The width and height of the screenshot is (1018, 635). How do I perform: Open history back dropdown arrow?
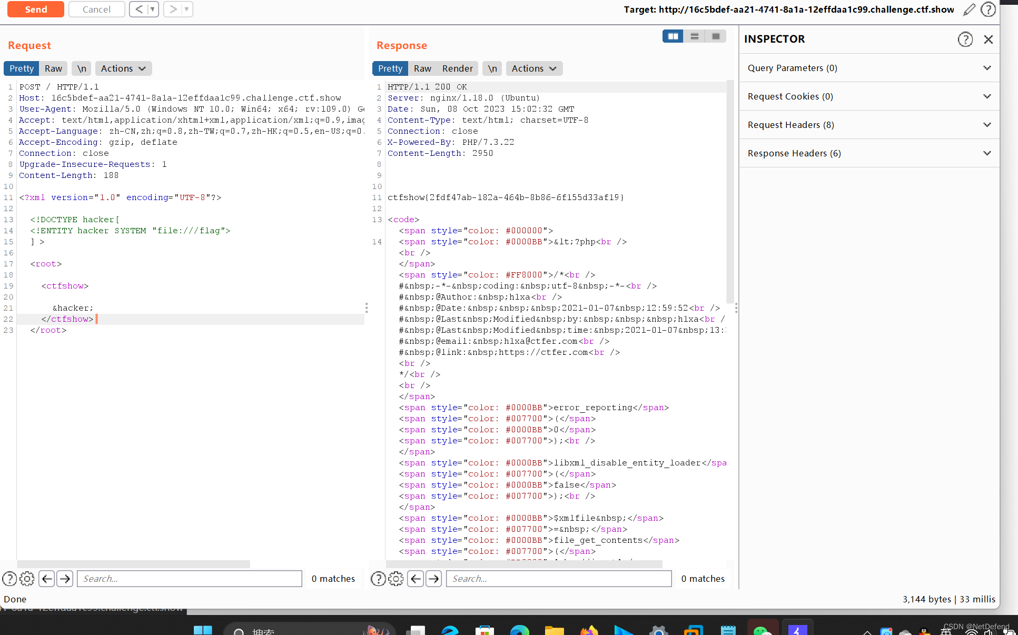coord(153,9)
